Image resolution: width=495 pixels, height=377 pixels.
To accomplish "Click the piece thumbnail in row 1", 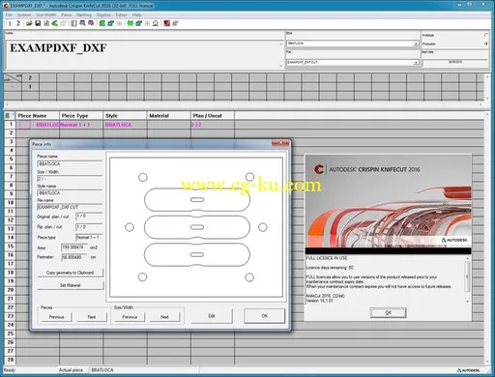I will click(x=25, y=125).
